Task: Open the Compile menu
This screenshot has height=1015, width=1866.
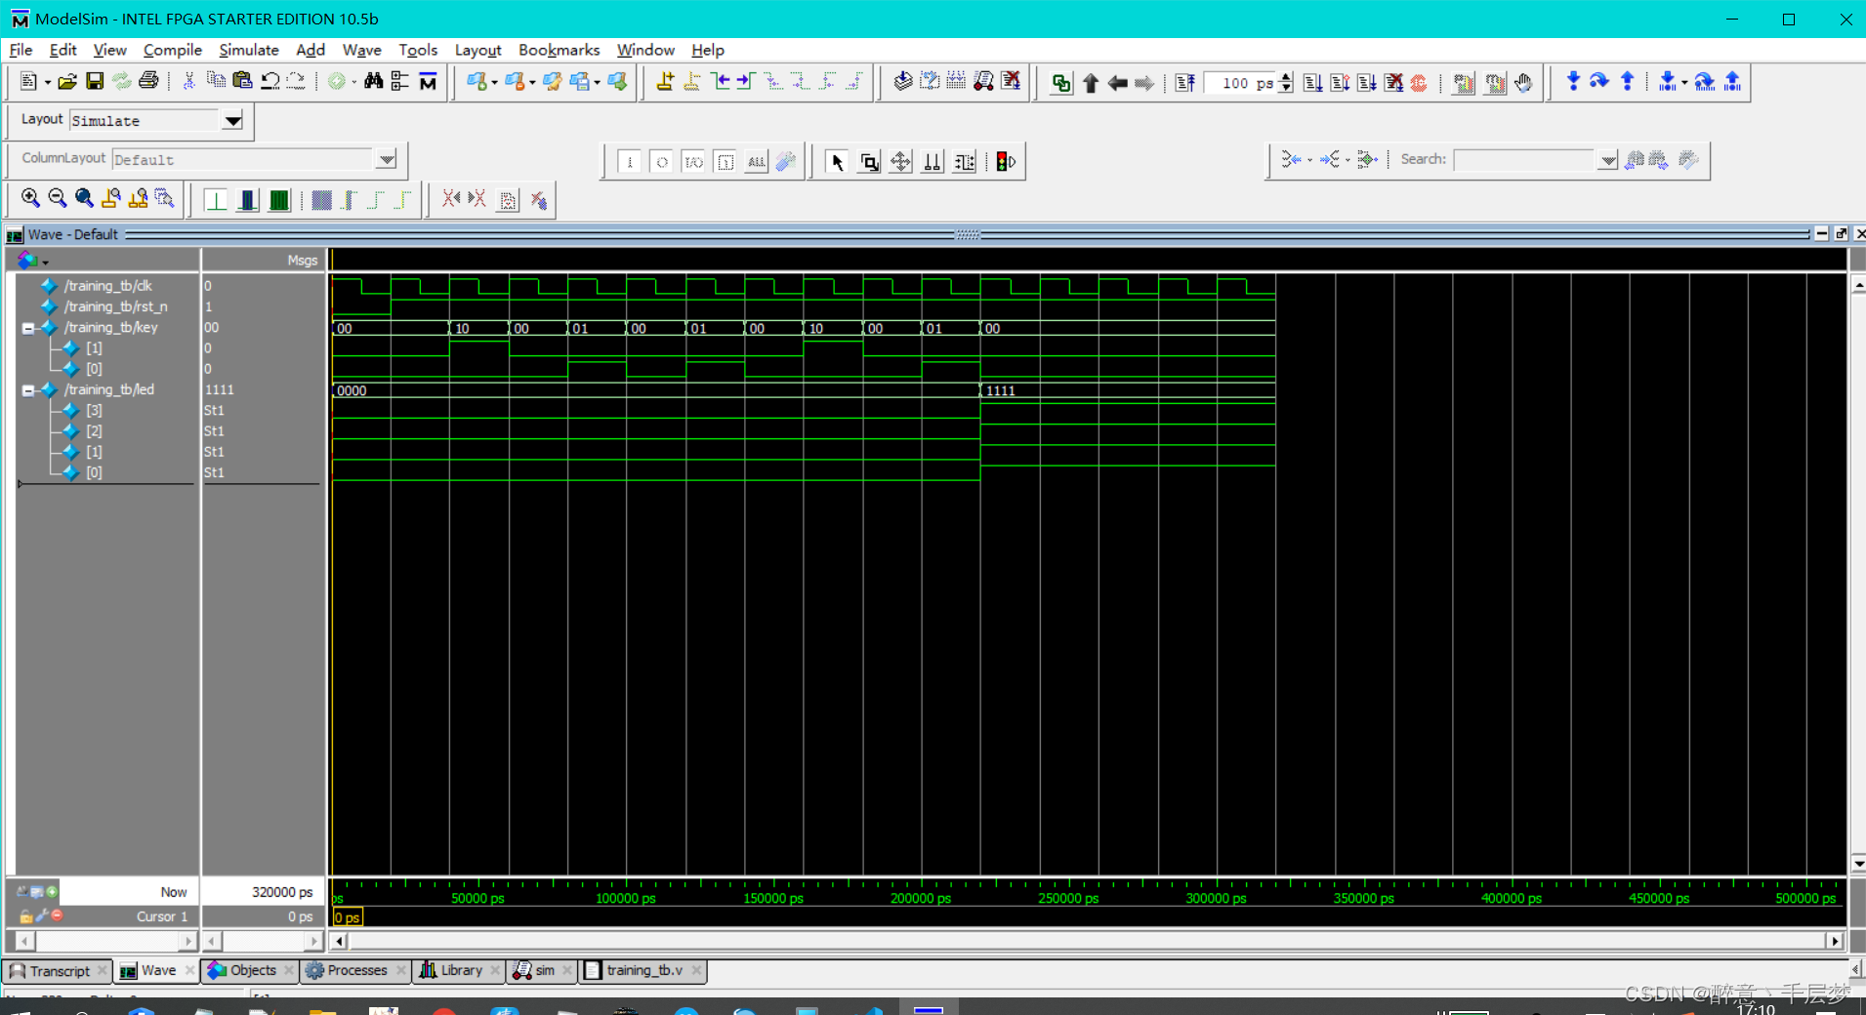Action: tap(172, 50)
